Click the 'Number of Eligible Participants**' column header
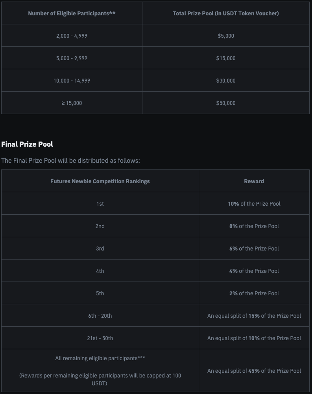Image resolution: width=312 pixels, height=394 pixels. coord(72,13)
